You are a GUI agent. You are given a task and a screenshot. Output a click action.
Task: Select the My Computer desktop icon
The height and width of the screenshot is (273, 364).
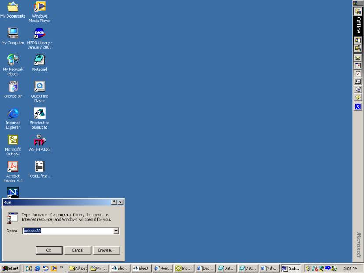[x=13, y=36]
